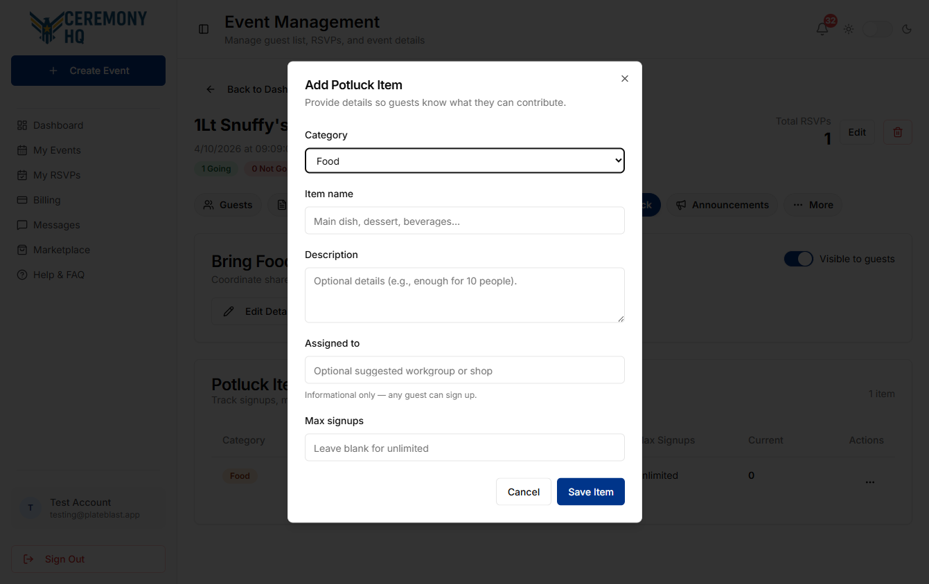
Task: Click the 1 Going status badge
Action: point(216,169)
